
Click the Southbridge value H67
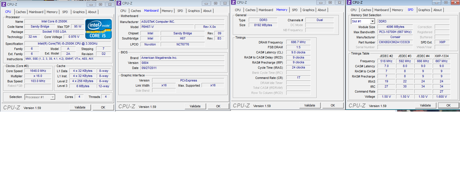[x=183, y=38]
